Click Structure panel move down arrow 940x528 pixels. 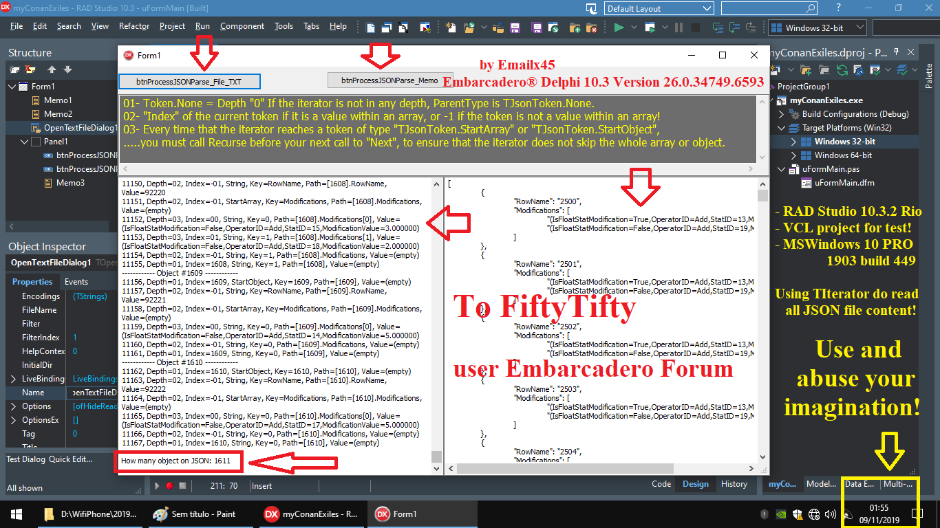click(x=67, y=69)
